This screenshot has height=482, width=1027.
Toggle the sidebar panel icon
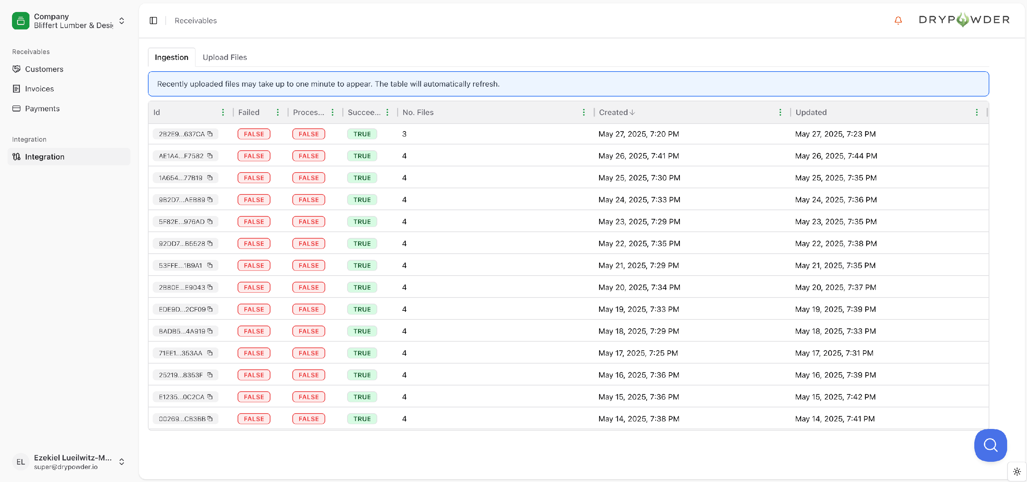[x=153, y=20]
